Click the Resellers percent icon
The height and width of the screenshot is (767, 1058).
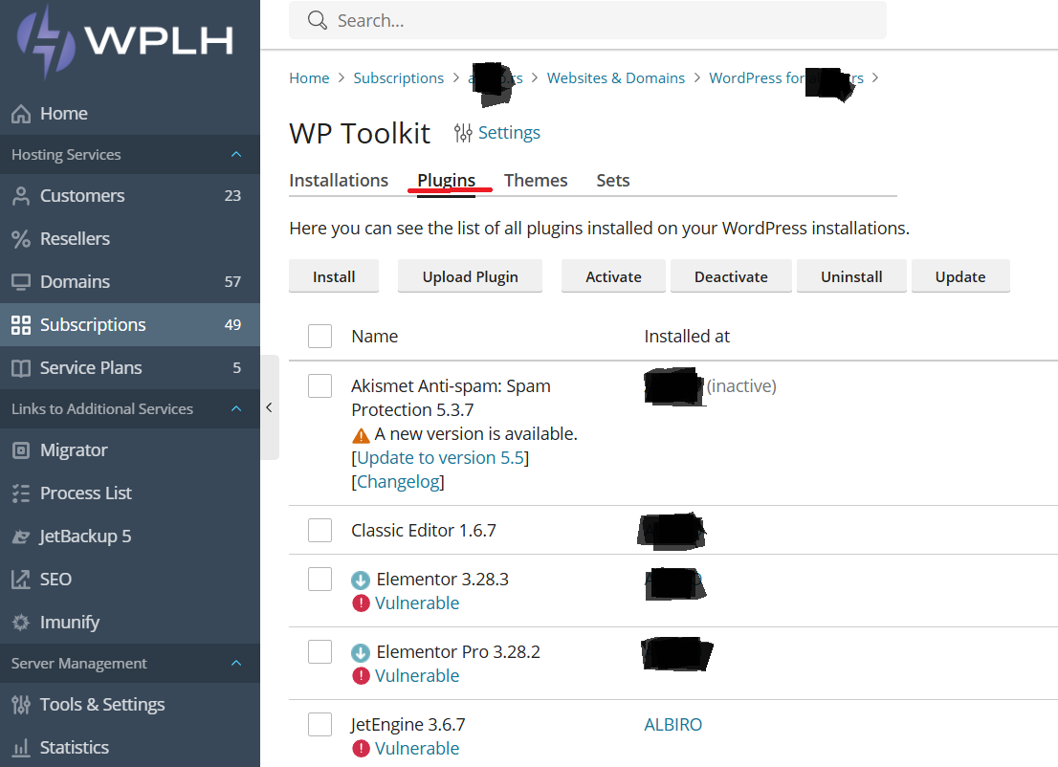21,239
